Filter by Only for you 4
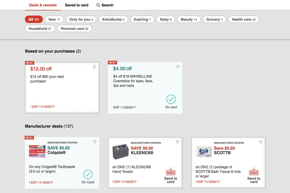The height and width of the screenshot is (193, 290). tap(81, 19)
